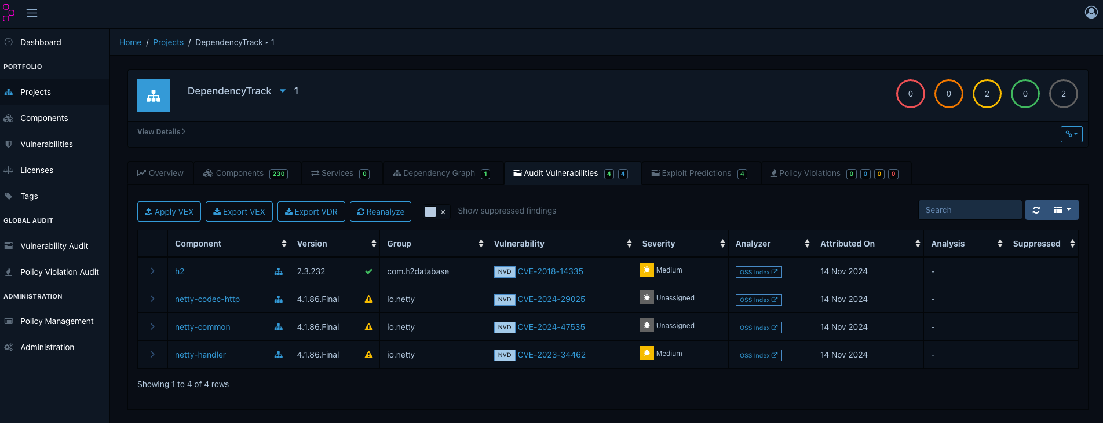Image resolution: width=1103 pixels, height=423 pixels.
Task: Sort by Severity column
Action: (682, 244)
